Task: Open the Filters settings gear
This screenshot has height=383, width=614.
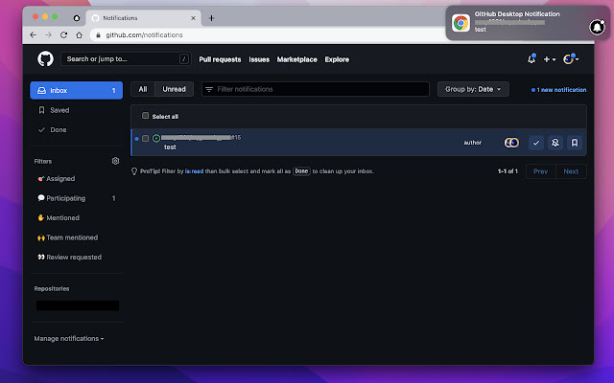Action: pos(115,161)
